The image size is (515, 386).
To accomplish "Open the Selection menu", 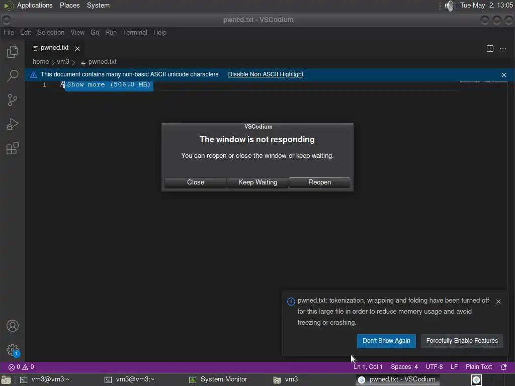I will pos(51,33).
